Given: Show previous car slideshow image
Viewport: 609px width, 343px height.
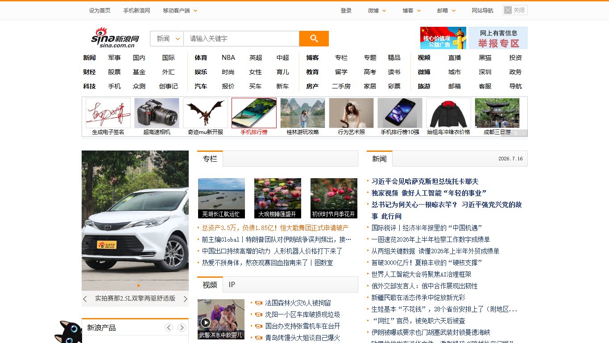Looking at the screenshot, I should tap(85, 299).
